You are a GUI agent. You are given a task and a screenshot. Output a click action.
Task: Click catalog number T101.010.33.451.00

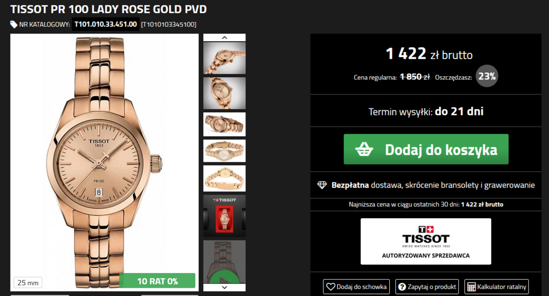[x=106, y=25]
